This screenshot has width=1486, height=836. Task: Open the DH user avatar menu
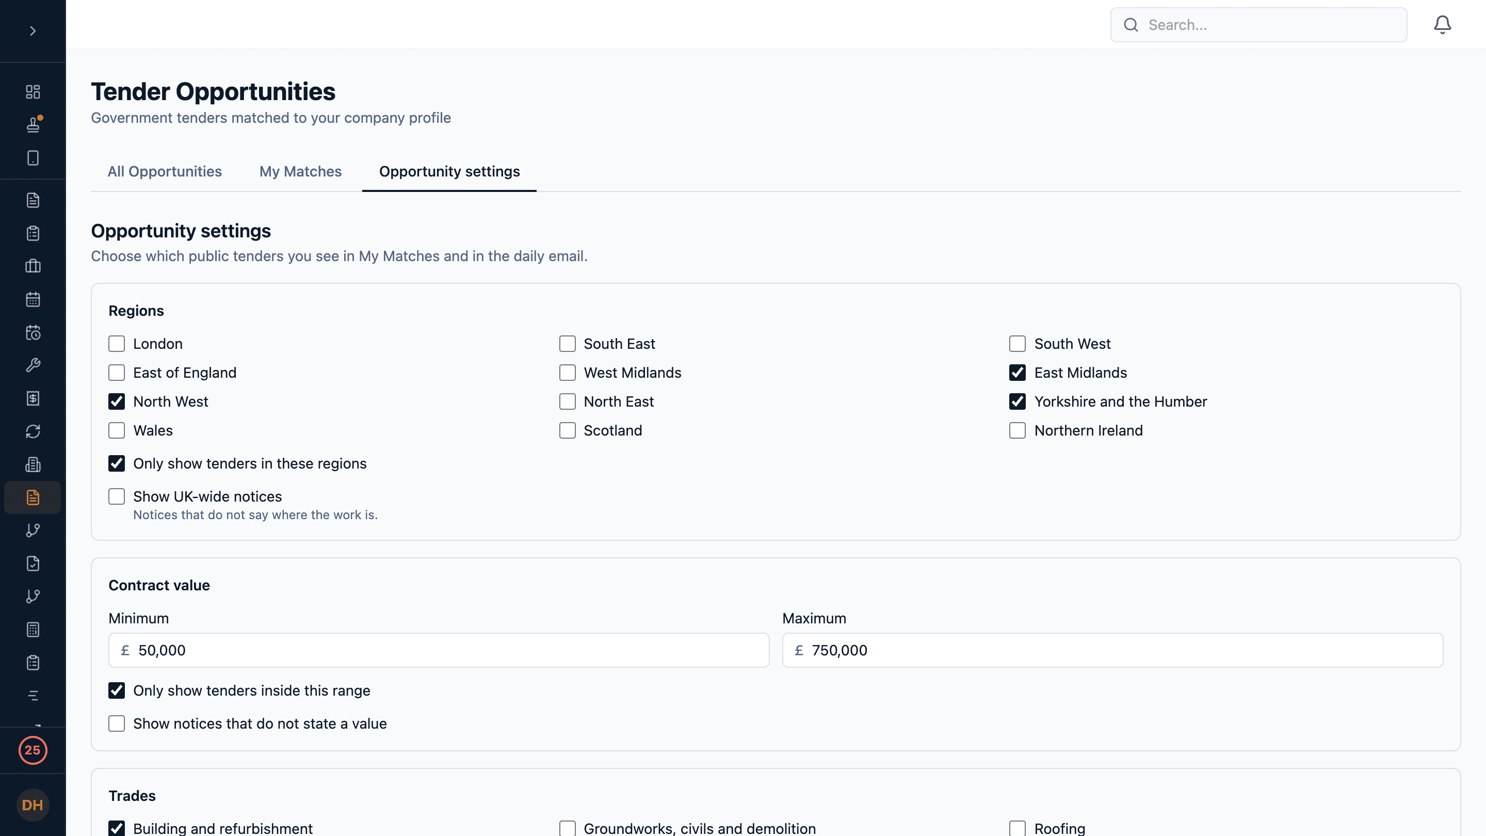pos(33,805)
